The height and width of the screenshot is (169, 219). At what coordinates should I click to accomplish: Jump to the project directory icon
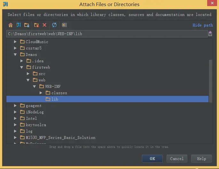coord(19,25)
